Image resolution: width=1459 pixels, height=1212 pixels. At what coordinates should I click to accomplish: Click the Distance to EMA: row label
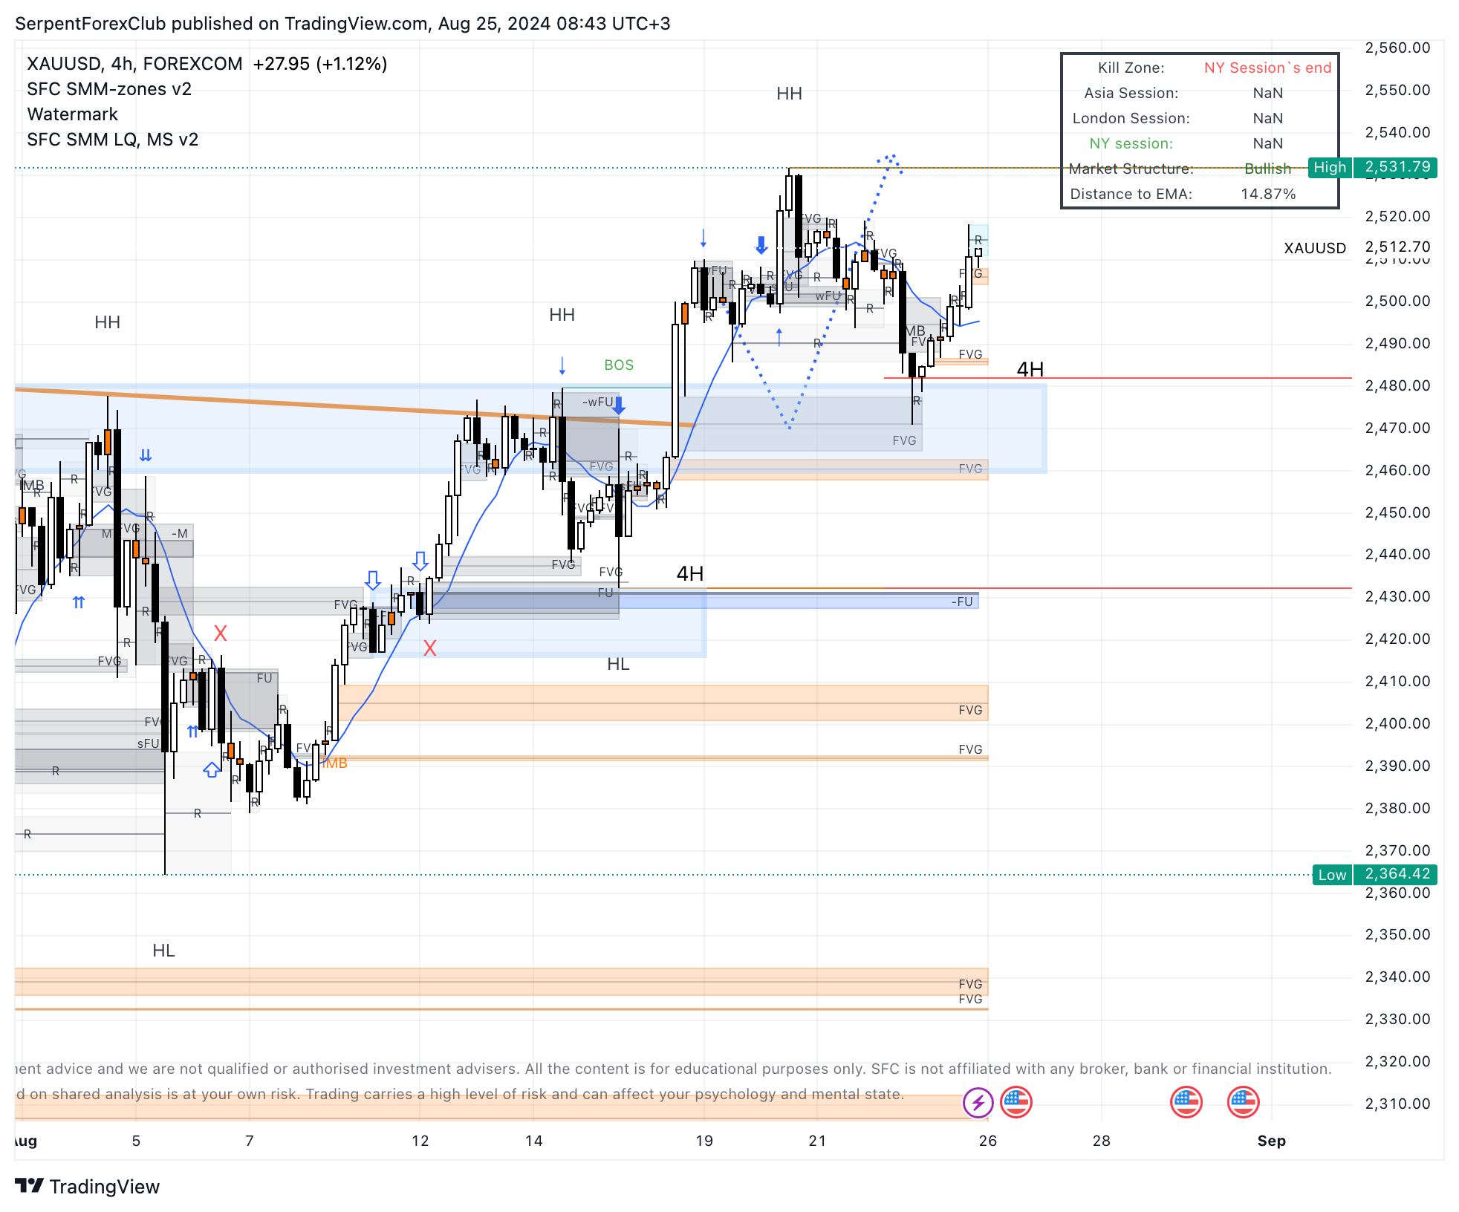[x=1131, y=194]
